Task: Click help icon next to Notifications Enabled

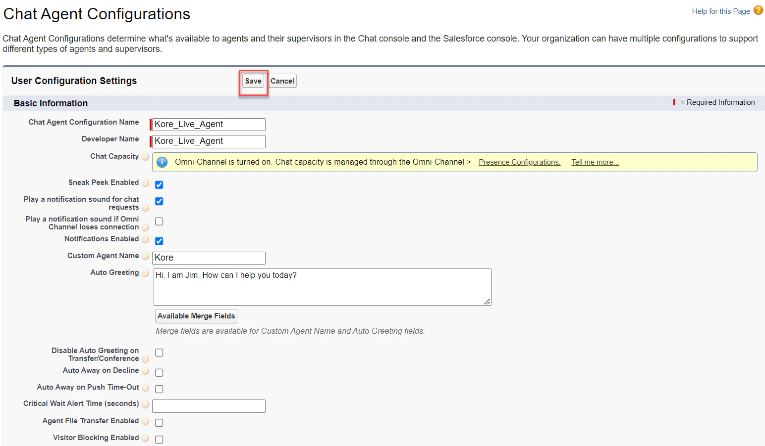Action: pos(145,240)
